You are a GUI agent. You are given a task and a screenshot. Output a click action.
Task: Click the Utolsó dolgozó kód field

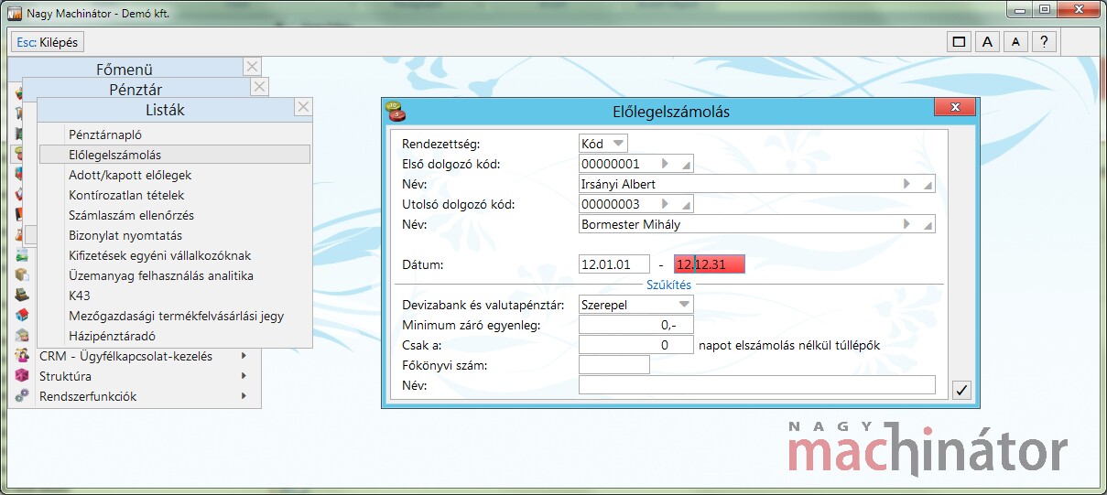(x=636, y=204)
